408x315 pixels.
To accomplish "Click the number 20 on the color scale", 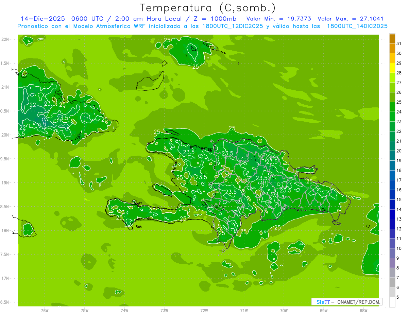I will (x=399, y=151).
